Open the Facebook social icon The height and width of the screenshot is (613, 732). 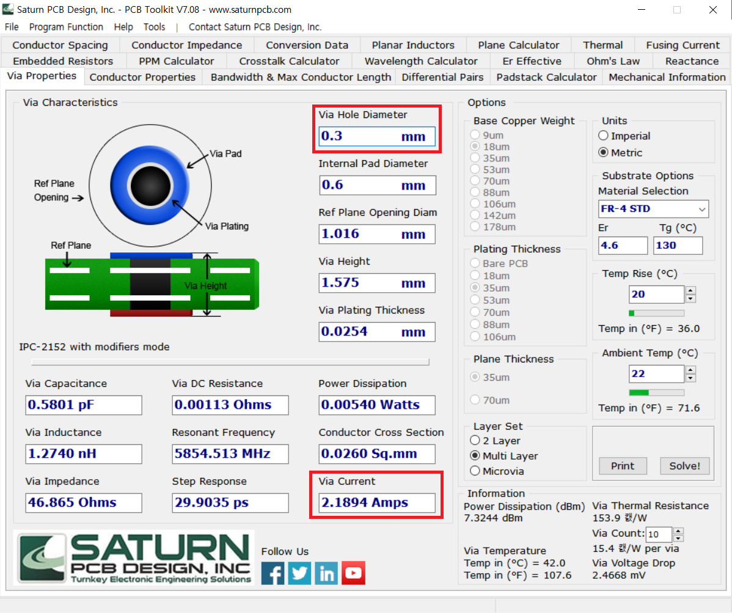[273, 573]
